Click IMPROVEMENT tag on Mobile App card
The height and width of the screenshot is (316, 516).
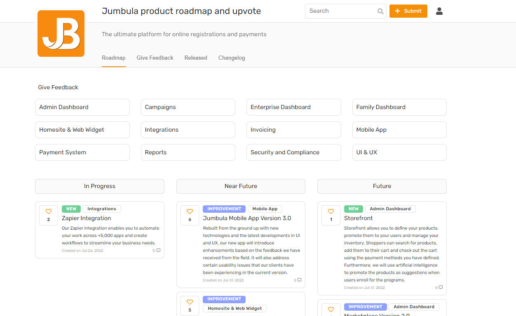pos(224,209)
